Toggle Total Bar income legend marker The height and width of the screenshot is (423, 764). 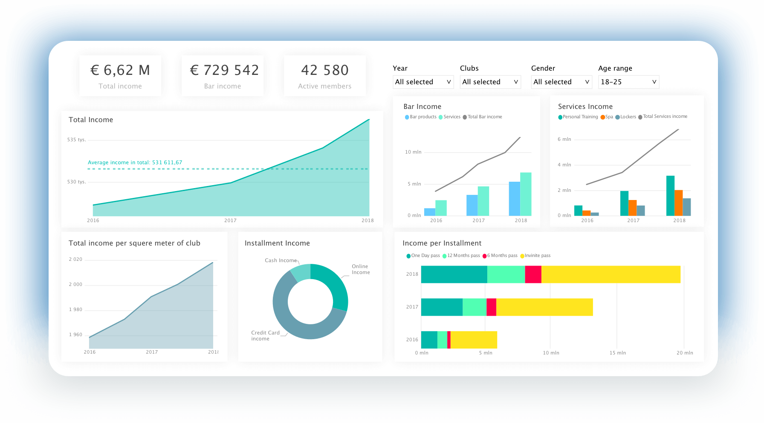(465, 117)
